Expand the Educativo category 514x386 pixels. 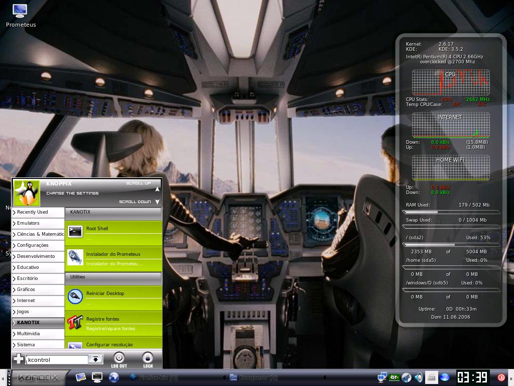pos(38,267)
